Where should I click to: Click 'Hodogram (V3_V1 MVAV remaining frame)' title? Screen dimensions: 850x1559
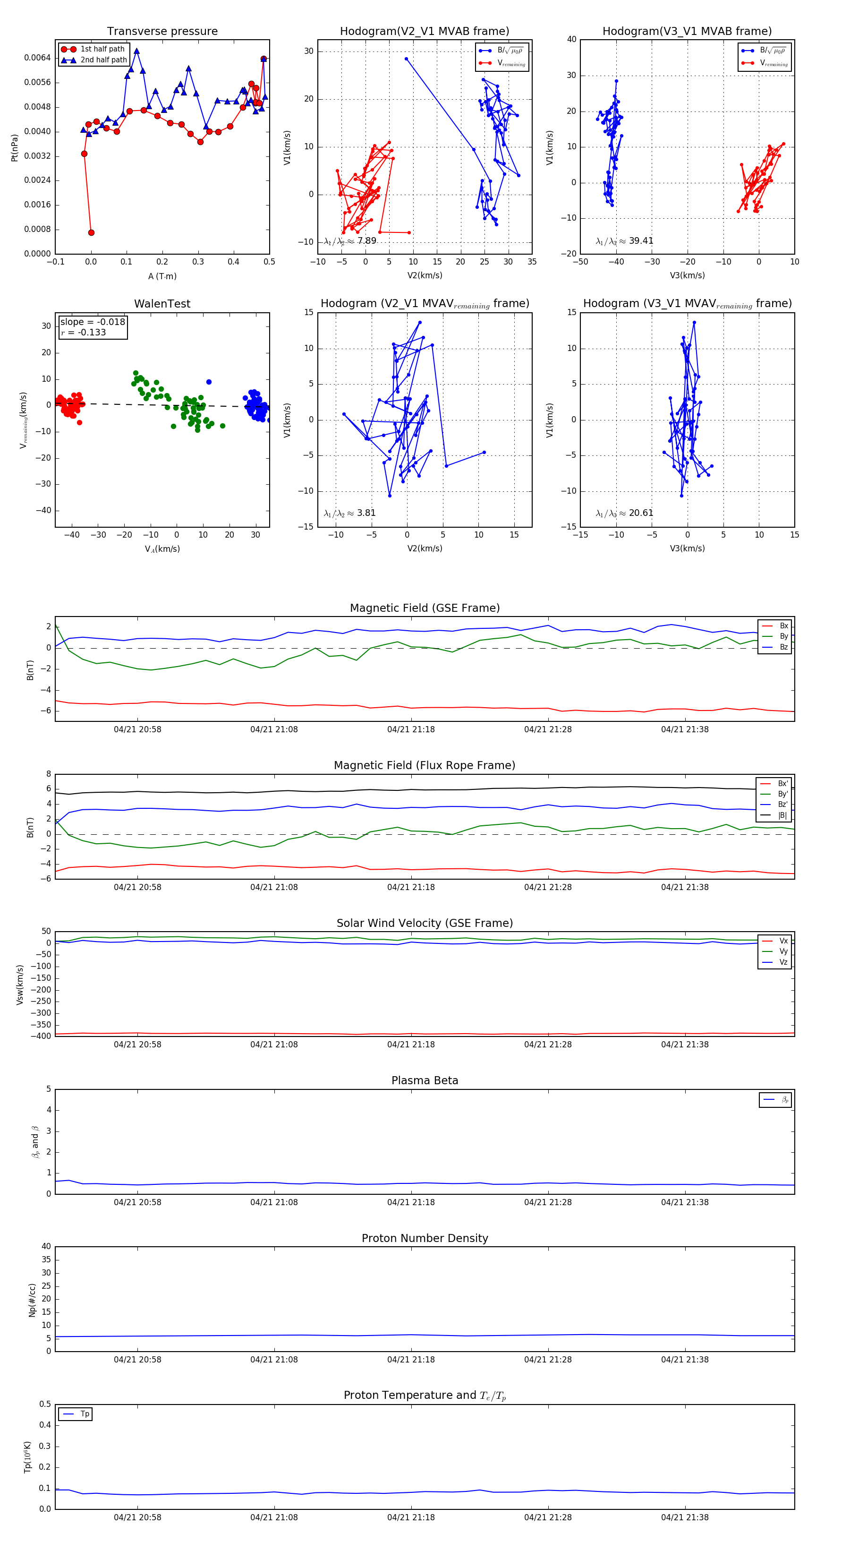pos(687,304)
